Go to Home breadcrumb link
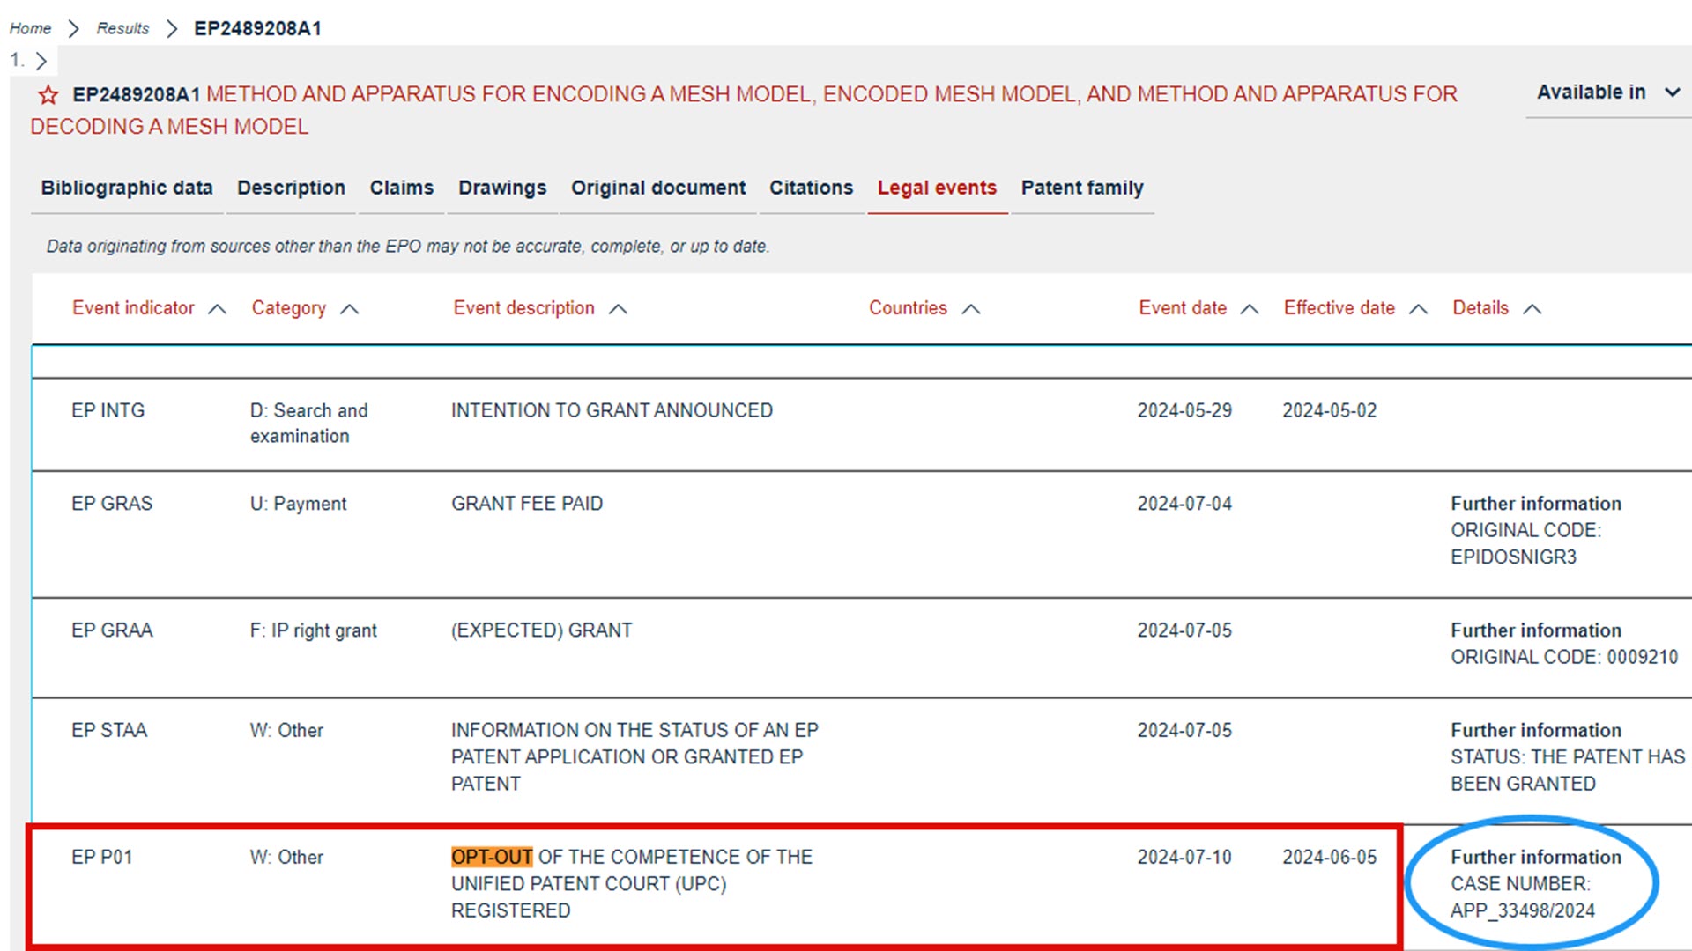The width and height of the screenshot is (1692, 951). click(x=30, y=28)
